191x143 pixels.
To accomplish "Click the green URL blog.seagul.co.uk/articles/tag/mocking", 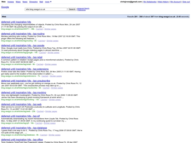I will (18, 100).
